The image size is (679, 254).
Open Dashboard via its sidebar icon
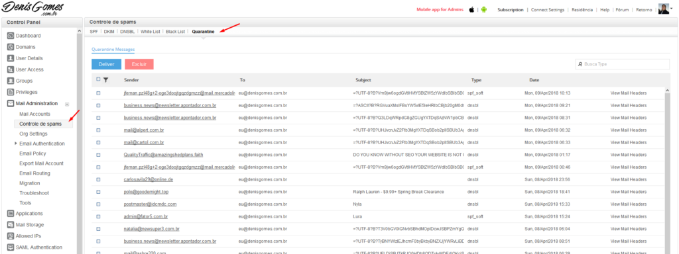11,36
